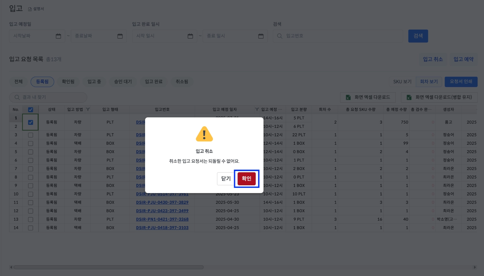Check the checkbox for row 13
Screen dimensions: 484x276
(x=31, y=219)
